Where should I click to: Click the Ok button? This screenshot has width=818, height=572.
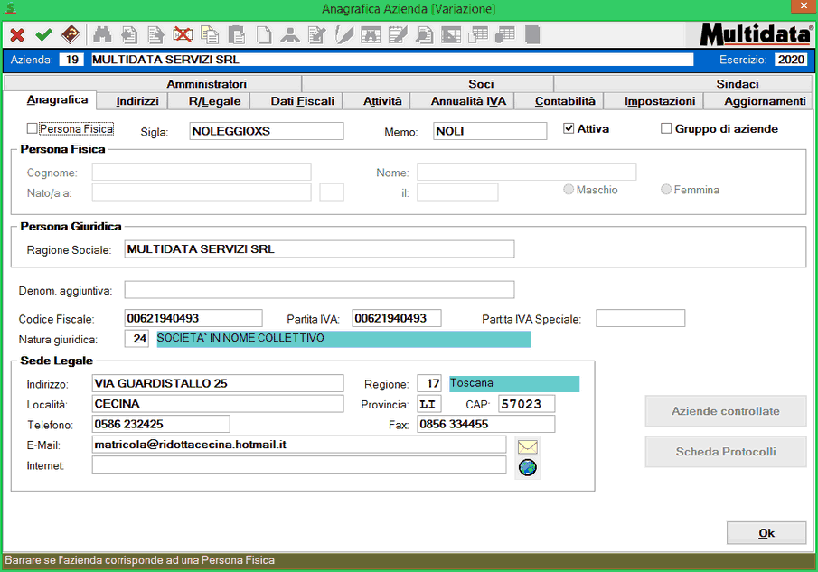tap(766, 533)
